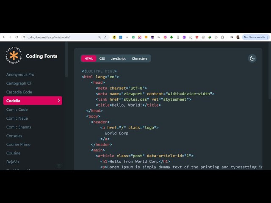Click the browser back arrow
Viewport: 271px width, 203px height.
point(4,37)
